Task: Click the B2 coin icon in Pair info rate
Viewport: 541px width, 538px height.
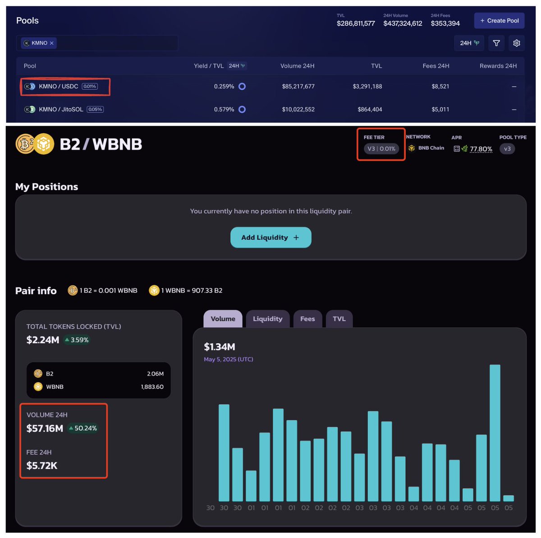Action: tap(73, 290)
